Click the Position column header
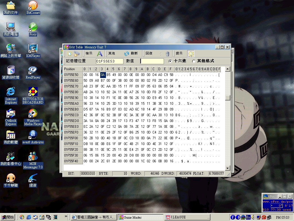This screenshot has width=294, height=221. point(73,69)
